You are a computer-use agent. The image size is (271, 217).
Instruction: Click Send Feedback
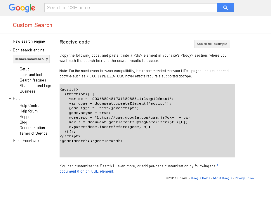(26, 140)
